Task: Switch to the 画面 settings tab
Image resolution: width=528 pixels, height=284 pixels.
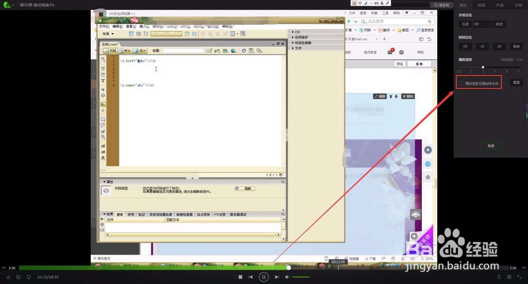Action: pos(482,5)
